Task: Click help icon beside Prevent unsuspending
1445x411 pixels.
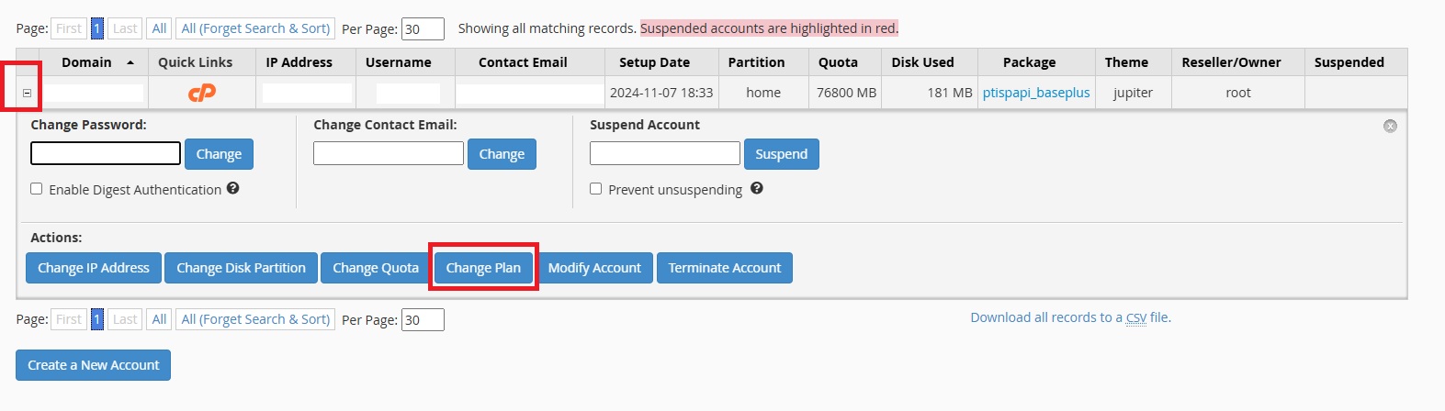Action: pos(757,188)
